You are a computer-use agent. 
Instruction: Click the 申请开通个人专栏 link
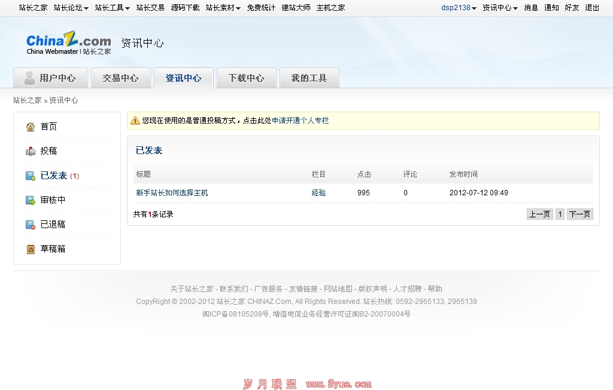point(300,121)
